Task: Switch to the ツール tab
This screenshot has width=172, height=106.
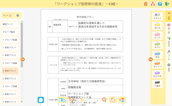Action: pyautogui.click(x=169, y=55)
